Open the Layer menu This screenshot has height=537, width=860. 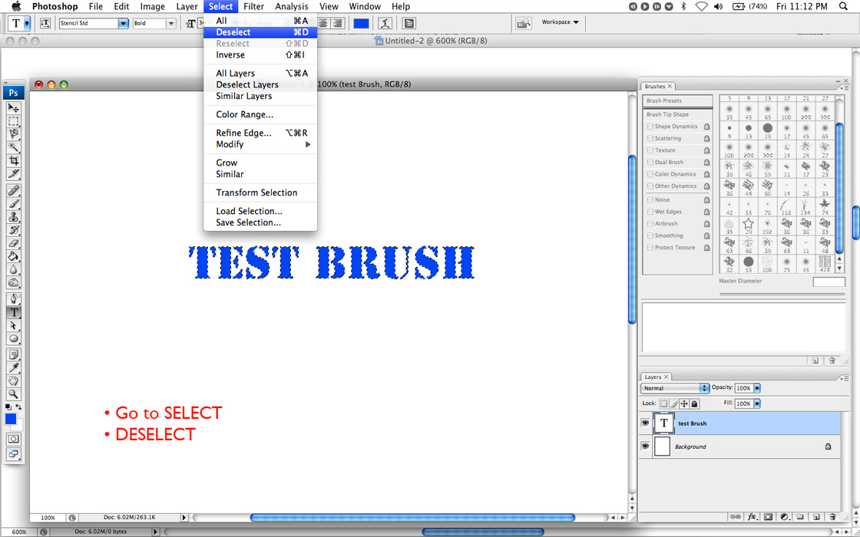[187, 7]
